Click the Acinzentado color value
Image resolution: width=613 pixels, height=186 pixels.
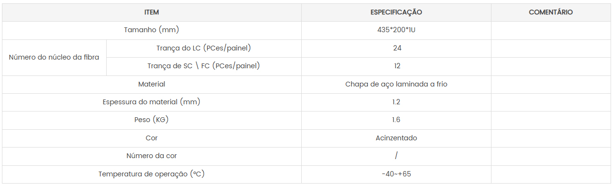[396, 138]
